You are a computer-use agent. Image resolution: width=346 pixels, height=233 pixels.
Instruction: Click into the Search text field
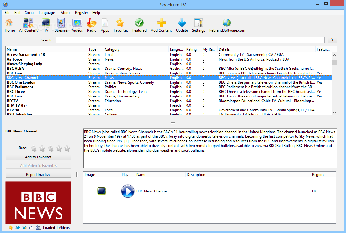[x=190, y=40]
